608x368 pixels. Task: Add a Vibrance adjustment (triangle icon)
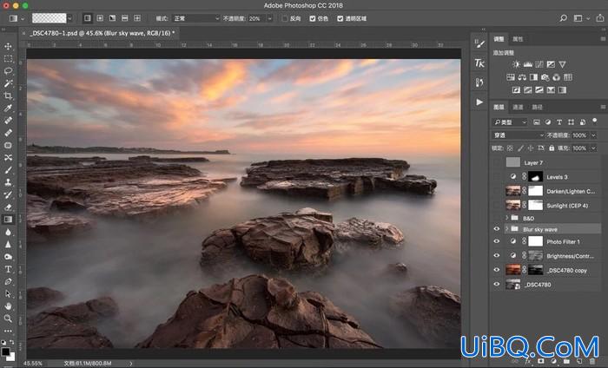click(x=562, y=64)
